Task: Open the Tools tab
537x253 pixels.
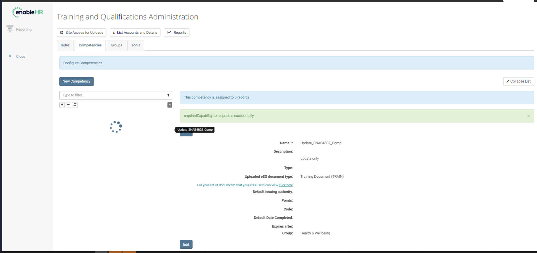Action: (136, 45)
